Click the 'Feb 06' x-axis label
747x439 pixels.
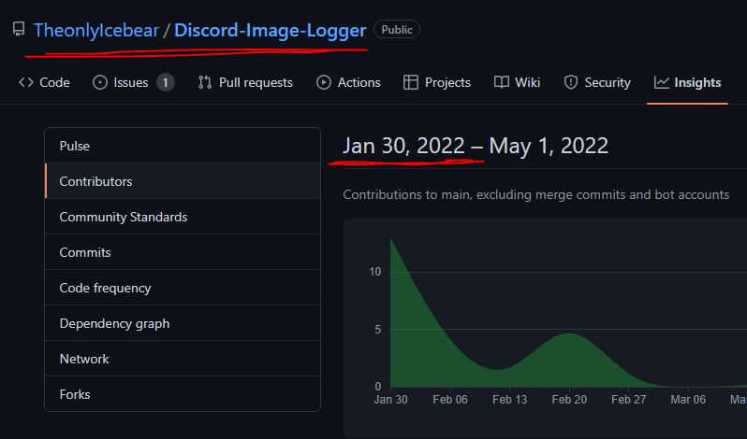tap(450, 400)
